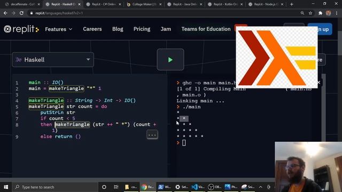342x192 pixels.
Task: Switch to the Repl.it Java Online tab
Action: tap(185, 4)
